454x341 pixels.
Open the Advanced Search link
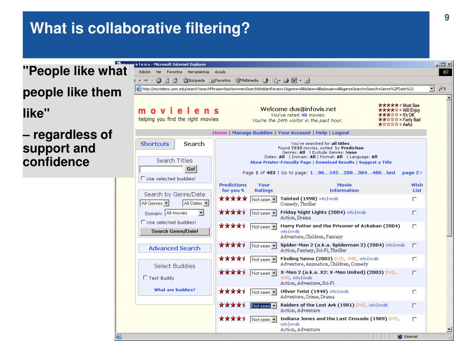coord(175,248)
